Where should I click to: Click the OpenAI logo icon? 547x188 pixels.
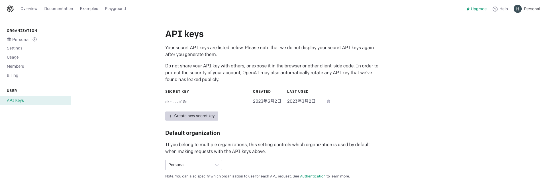(10, 9)
